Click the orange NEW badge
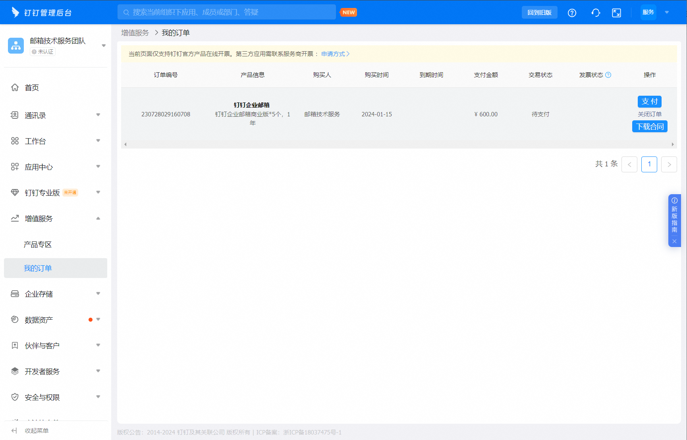The height and width of the screenshot is (440, 687). pos(349,12)
